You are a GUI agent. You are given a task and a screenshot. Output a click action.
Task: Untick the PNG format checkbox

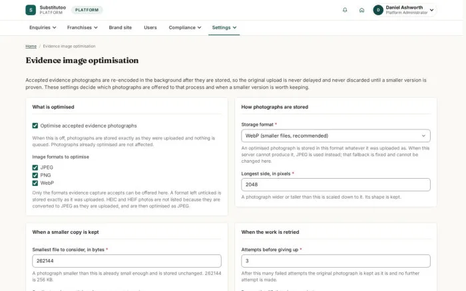pyautogui.click(x=35, y=175)
